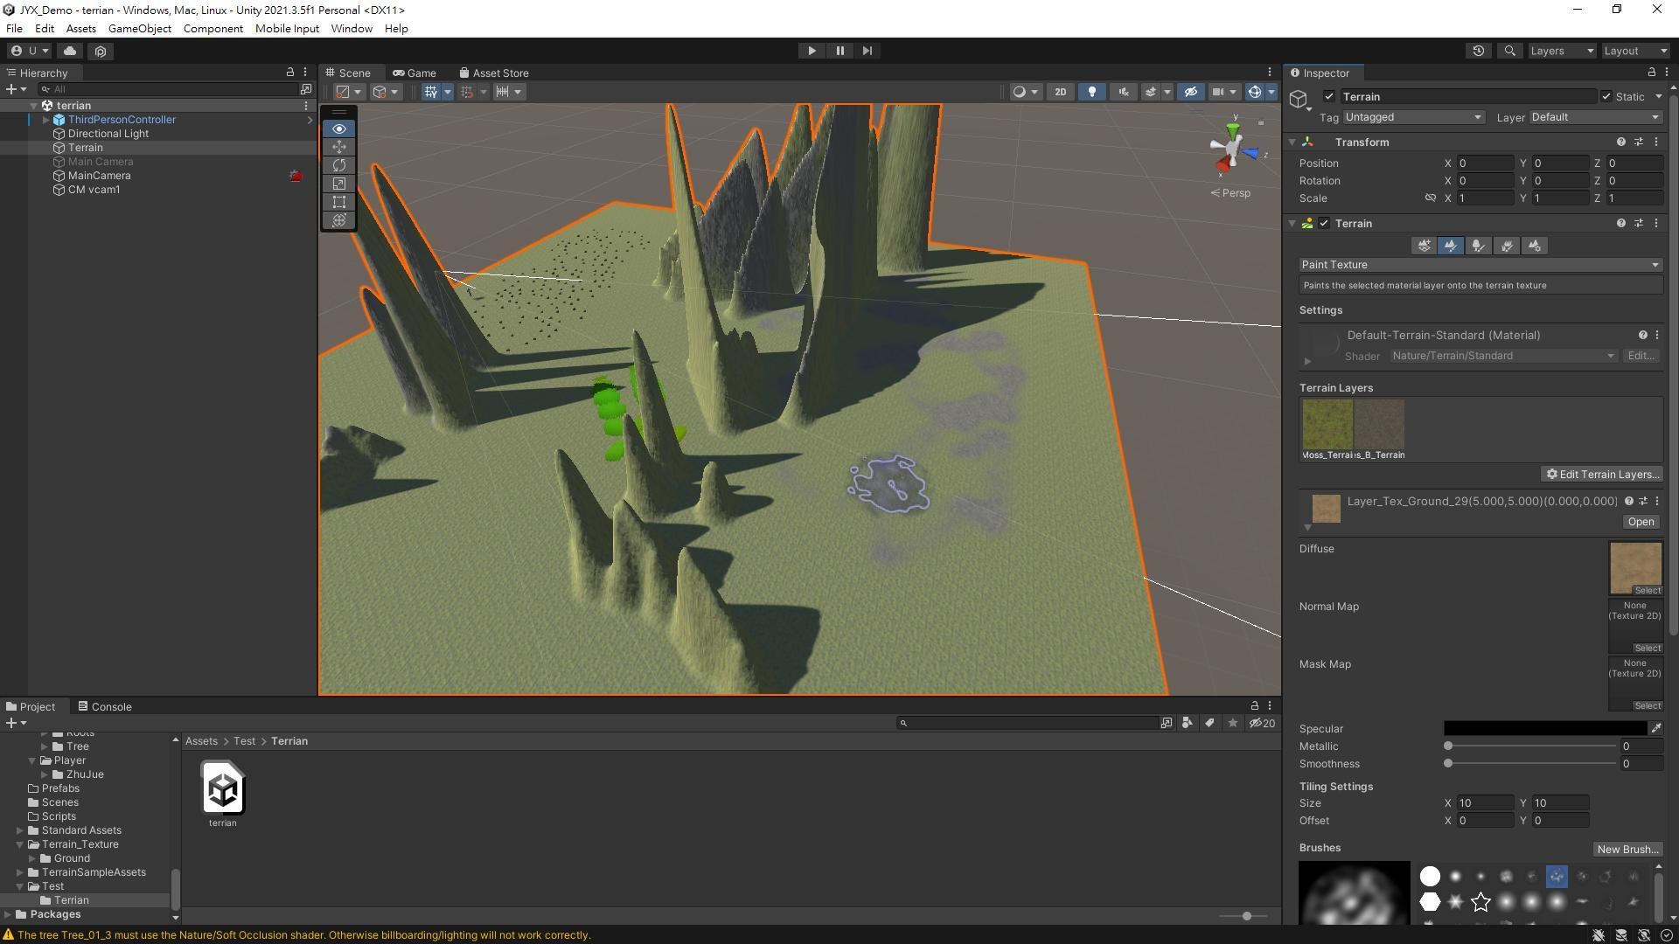Expand the ThirdPersonController hierarchy item
1679x944 pixels.
click(x=45, y=119)
